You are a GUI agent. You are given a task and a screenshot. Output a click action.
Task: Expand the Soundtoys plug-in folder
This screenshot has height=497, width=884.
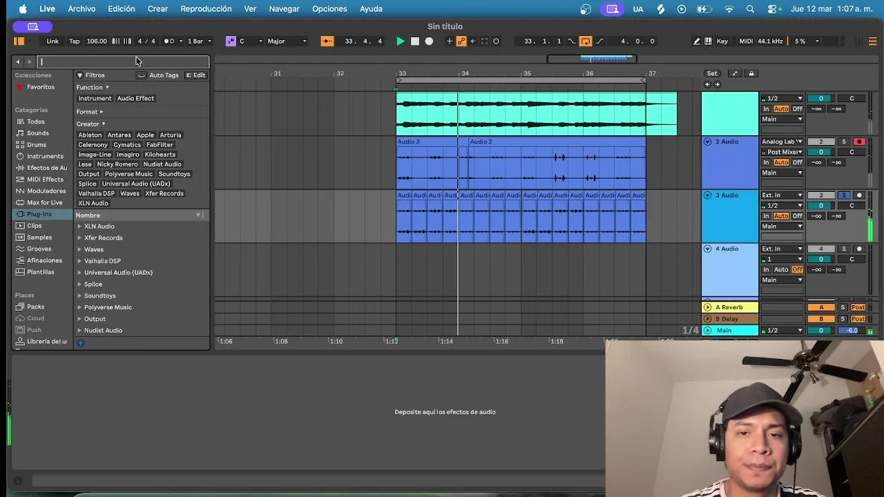click(79, 296)
